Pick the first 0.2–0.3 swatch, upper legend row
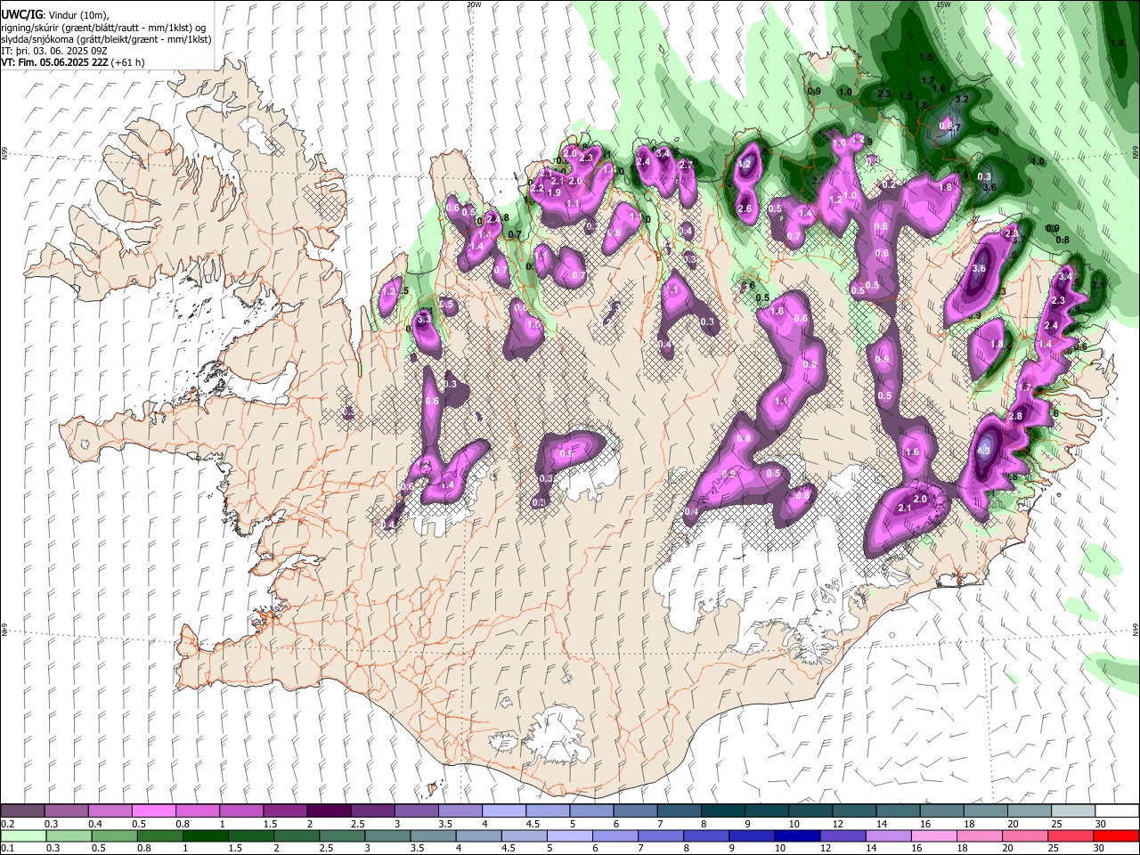 (22, 811)
